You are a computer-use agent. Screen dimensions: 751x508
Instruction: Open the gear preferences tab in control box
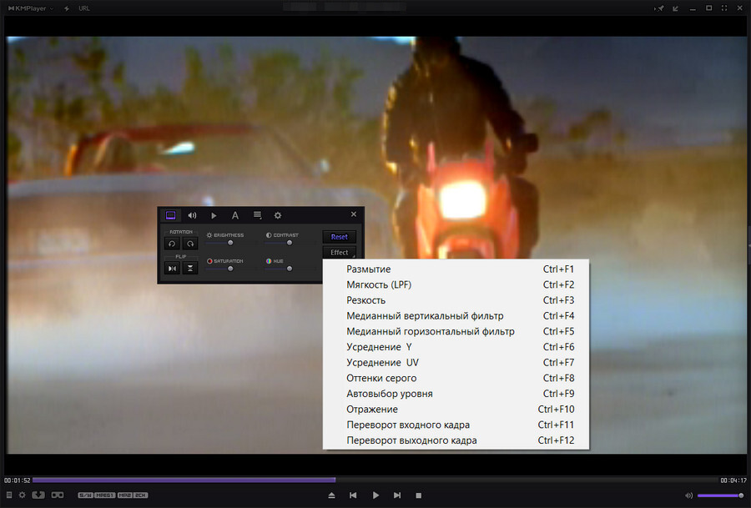pyautogui.click(x=278, y=215)
